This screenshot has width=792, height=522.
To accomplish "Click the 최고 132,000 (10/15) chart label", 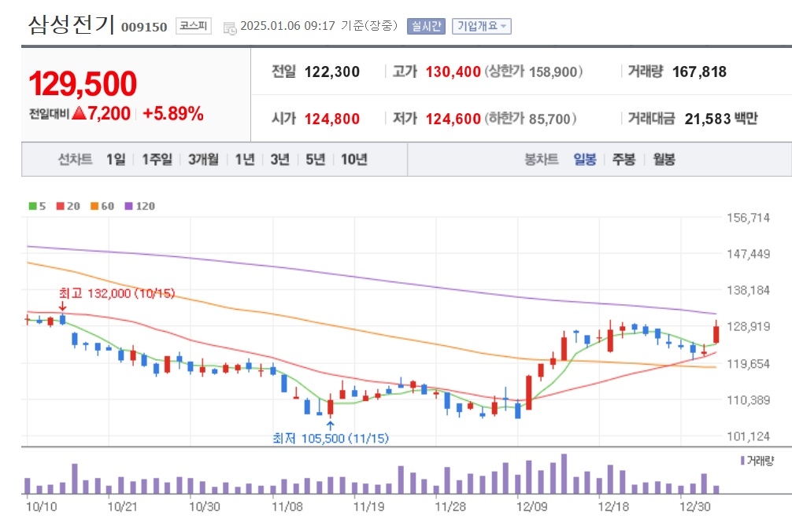I will 117,293.
